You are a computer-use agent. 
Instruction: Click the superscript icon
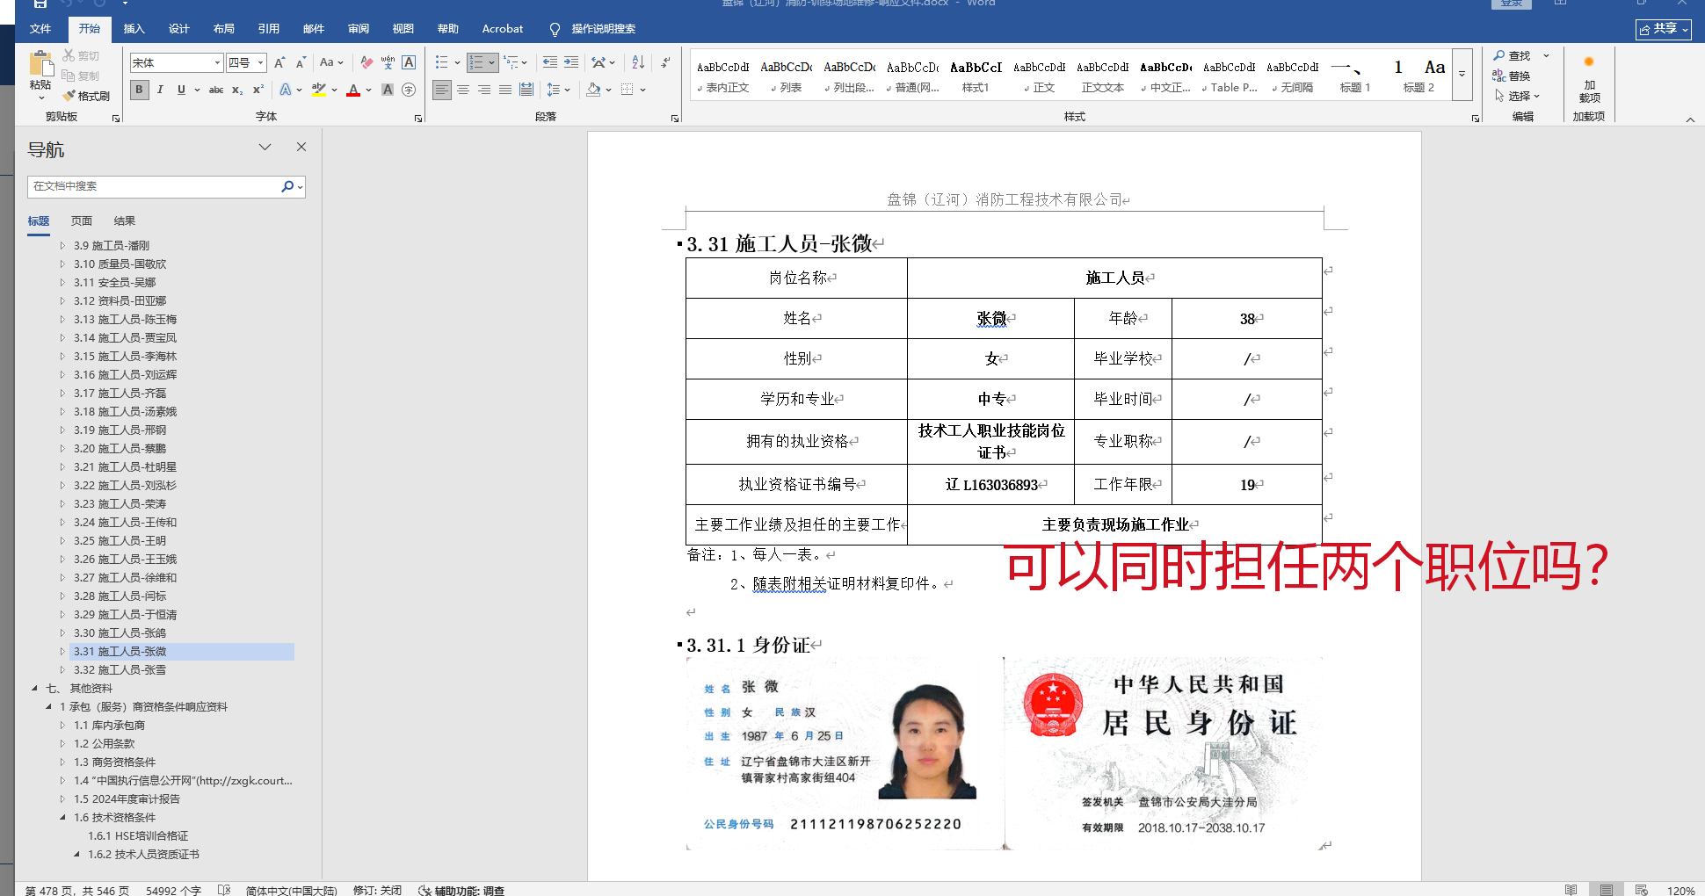pos(258,90)
